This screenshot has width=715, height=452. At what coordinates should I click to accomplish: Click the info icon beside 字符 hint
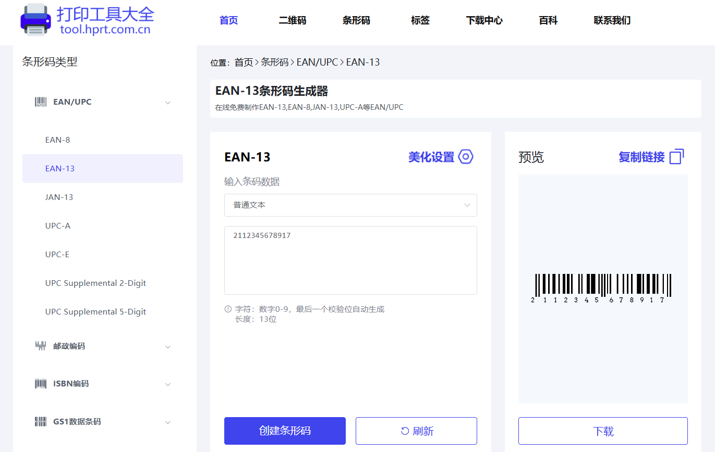tap(228, 309)
